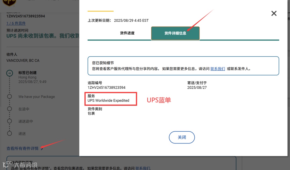Click the UPS shield logo

[9, 3]
